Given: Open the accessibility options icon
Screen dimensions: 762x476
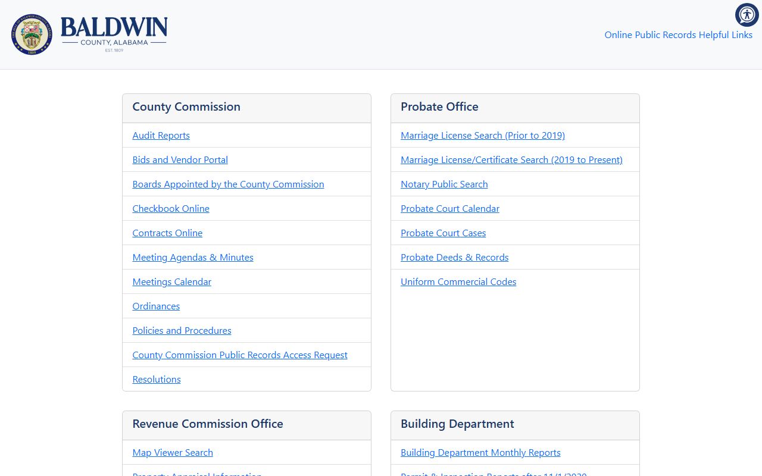Looking at the screenshot, I should pyautogui.click(x=747, y=15).
